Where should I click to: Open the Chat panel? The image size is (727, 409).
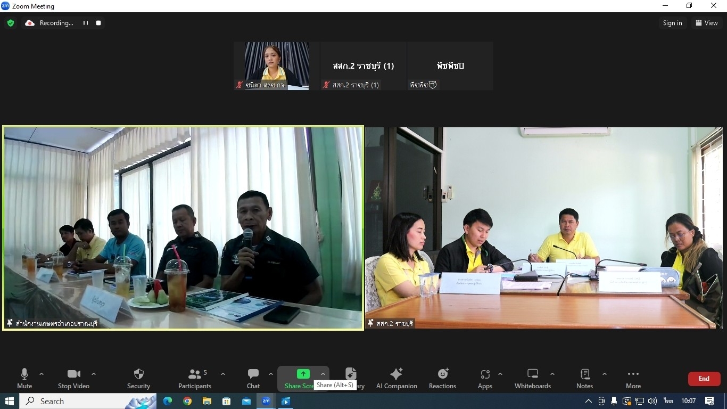pos(253,378)
